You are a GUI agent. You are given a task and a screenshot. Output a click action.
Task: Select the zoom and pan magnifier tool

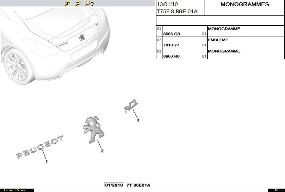(x=89, y=4)
